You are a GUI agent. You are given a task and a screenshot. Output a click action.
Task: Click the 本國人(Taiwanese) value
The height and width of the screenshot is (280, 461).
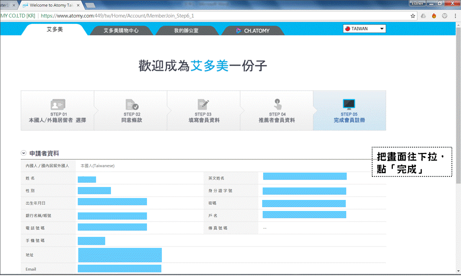click(x=97, y=166)
